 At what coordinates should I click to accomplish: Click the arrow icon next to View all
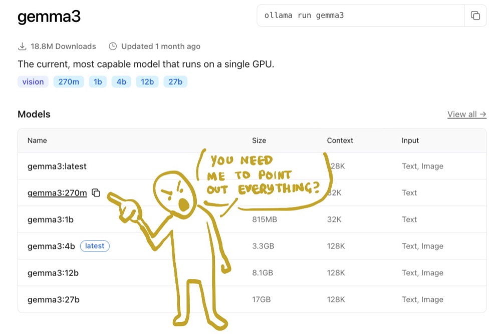point(483,114)
